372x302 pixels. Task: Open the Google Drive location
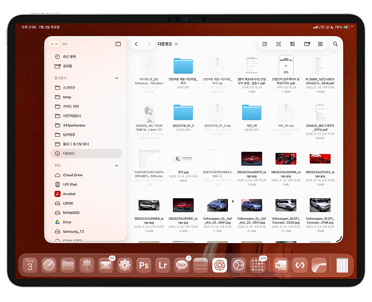86,222
